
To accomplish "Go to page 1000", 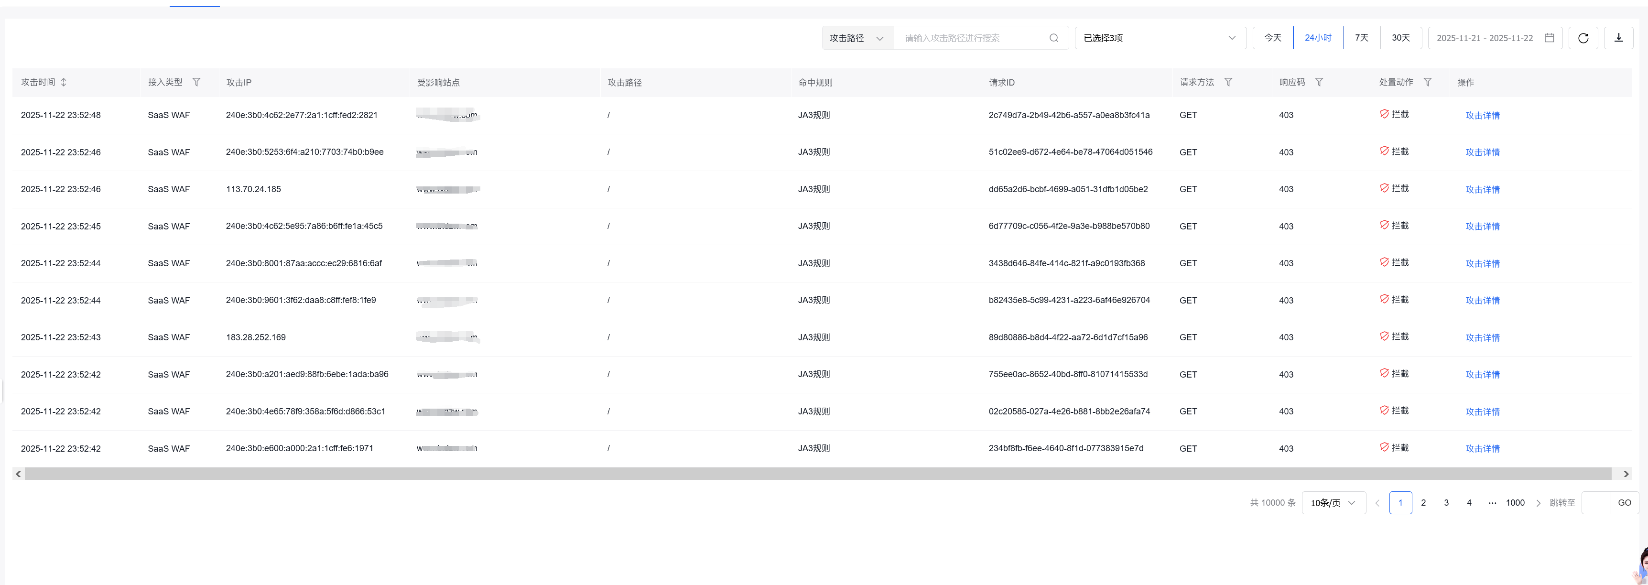I will click(1515, 503).
